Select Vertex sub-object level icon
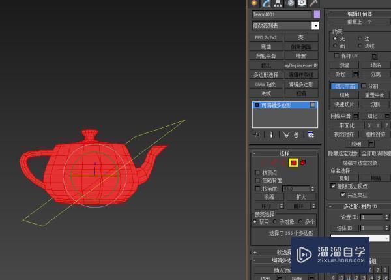Viewport: 391px width, 280px height. tap(263, 163)
